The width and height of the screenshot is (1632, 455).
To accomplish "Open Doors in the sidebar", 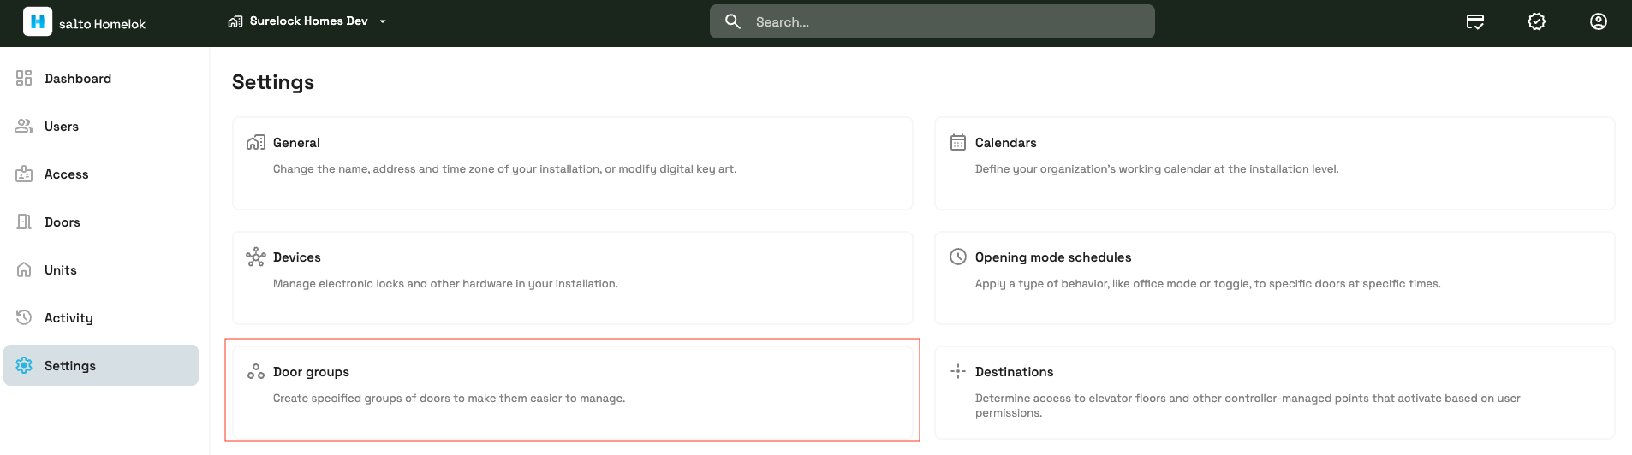I will pos(101,222).
